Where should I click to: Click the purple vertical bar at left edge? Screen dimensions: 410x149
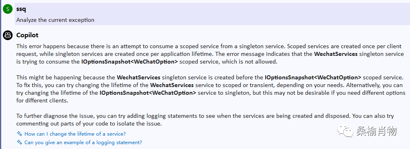[1, 74]
